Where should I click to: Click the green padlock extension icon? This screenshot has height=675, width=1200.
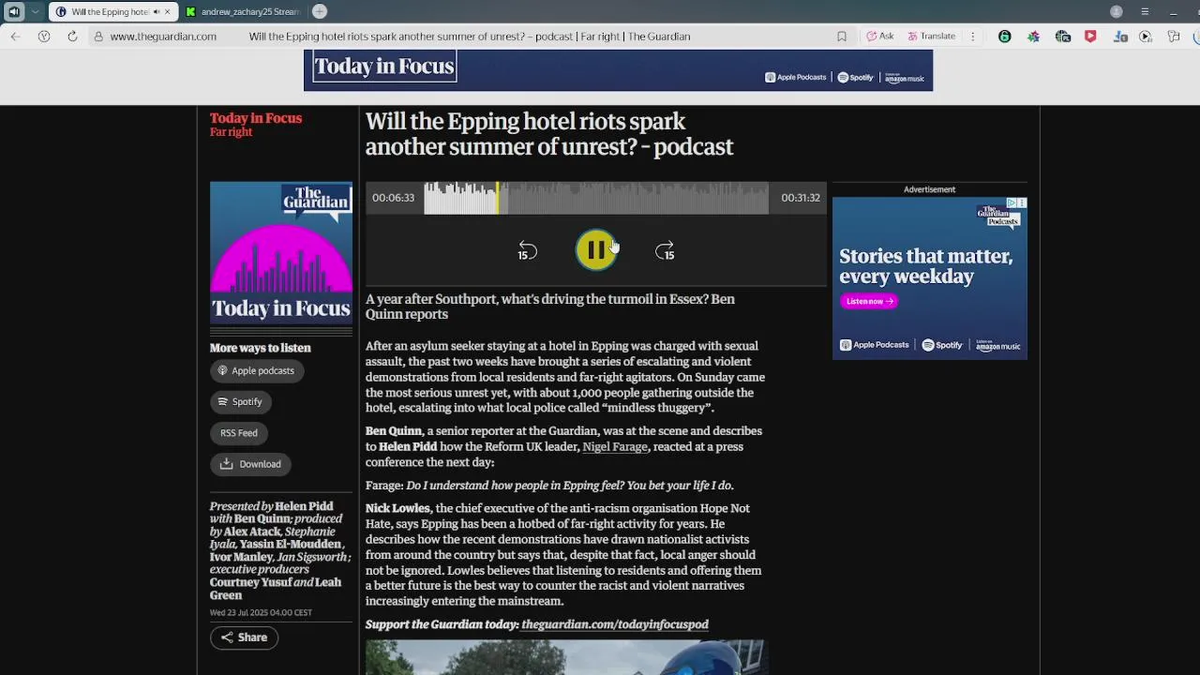pos(1005,37)
